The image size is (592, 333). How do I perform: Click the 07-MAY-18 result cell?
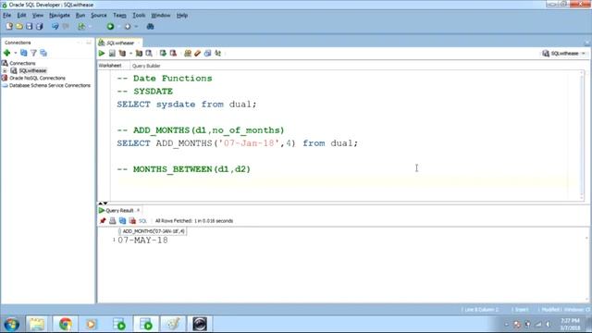pyautogui.click(x=142, y=240)
